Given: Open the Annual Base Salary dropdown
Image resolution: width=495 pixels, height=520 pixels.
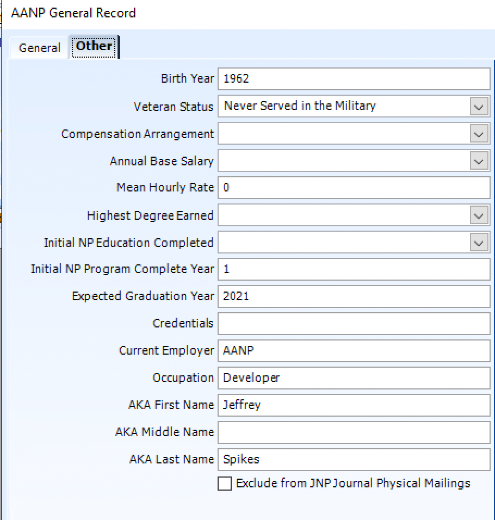Looking at the screenshot, I should pyautogui.click(x=478, y=161).
